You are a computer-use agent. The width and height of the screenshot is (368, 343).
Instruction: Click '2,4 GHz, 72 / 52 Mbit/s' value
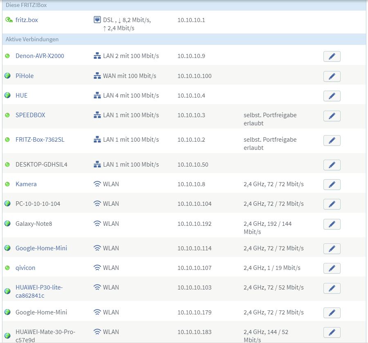[x=274, y=287]
